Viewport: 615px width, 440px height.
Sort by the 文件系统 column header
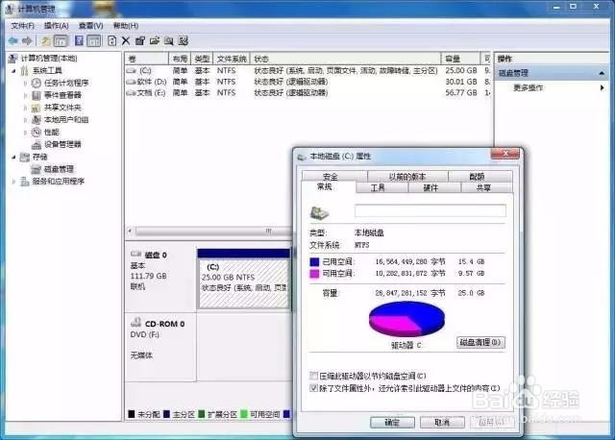[x=232, y=59]
